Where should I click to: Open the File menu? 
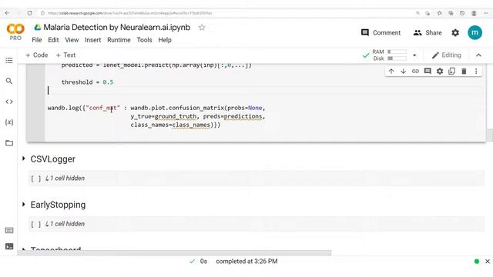(36, 40)
